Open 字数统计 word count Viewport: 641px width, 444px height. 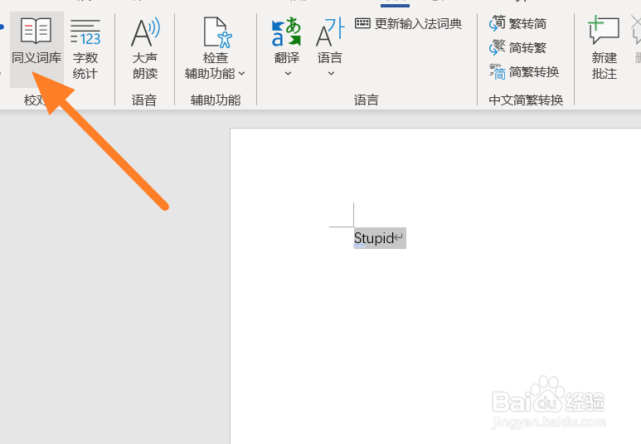pyautogui.click(x=85, y=49)
